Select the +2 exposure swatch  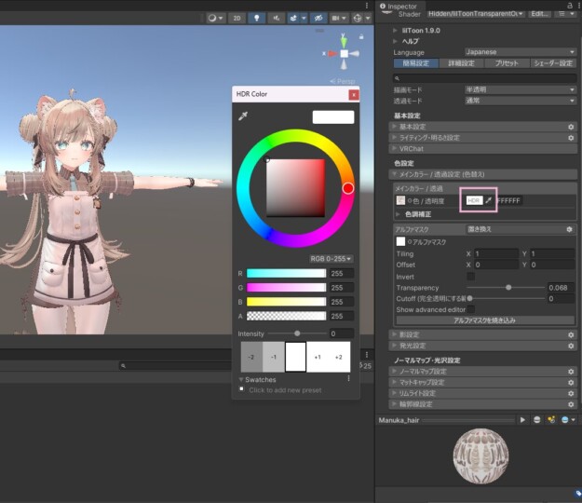[339, 357]
